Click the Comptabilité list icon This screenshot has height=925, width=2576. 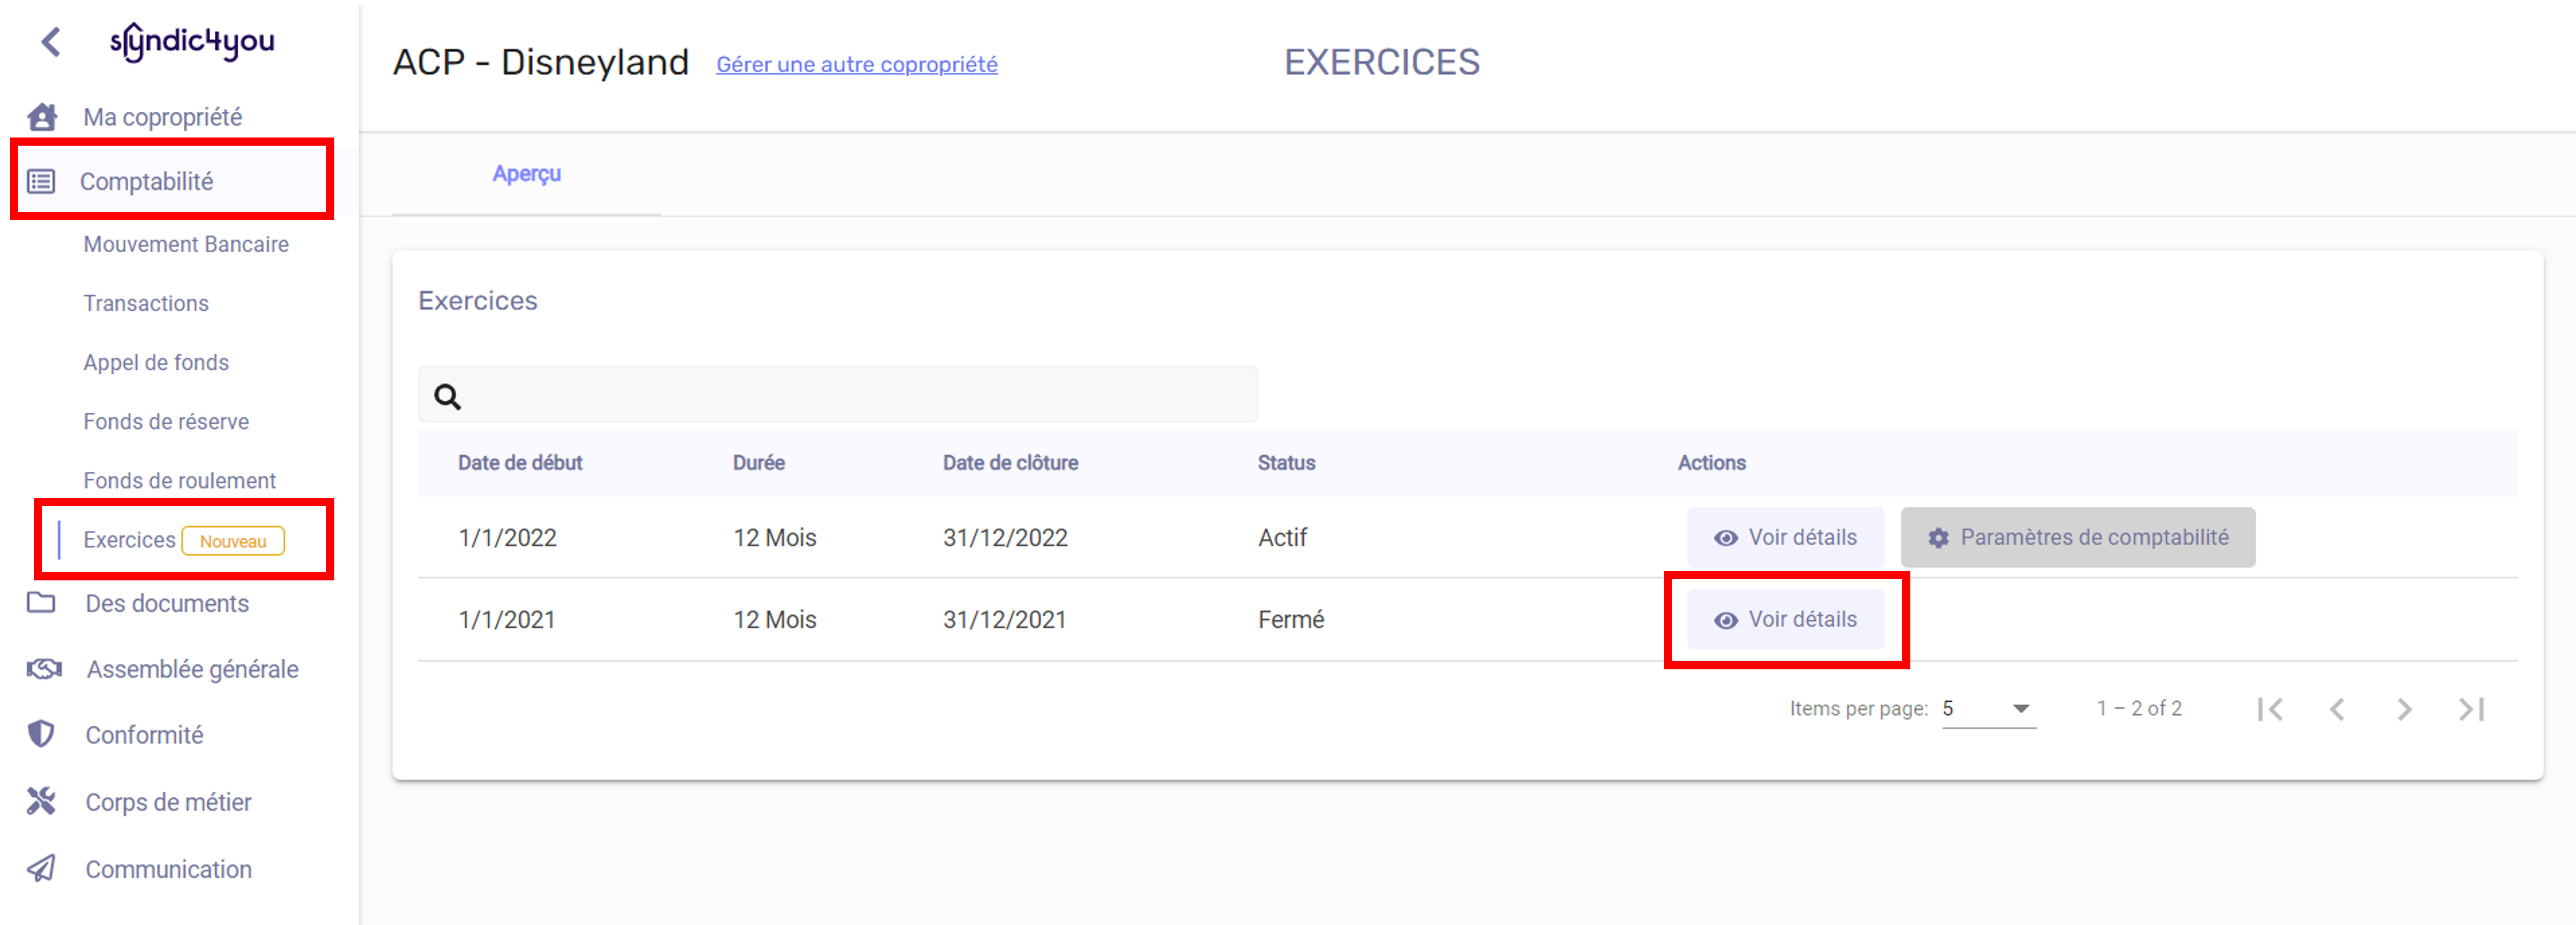(x=41, y=182)
